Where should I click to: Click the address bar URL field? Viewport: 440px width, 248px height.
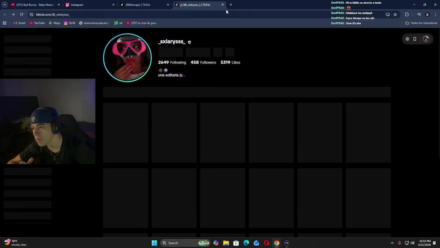pos(206,14)
